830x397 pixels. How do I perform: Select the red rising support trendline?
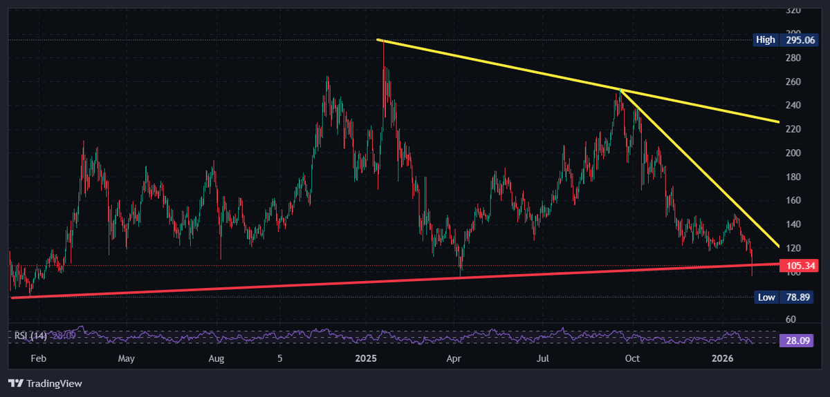[x=394, y=280]
